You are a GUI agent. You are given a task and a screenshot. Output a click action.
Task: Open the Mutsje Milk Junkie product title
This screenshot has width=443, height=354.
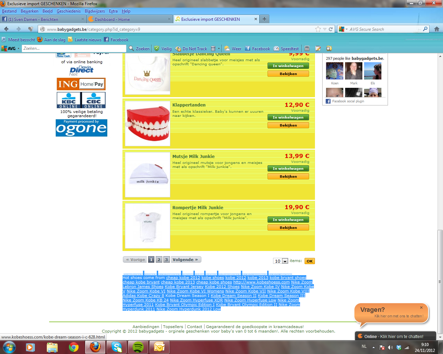pos(193,157)
